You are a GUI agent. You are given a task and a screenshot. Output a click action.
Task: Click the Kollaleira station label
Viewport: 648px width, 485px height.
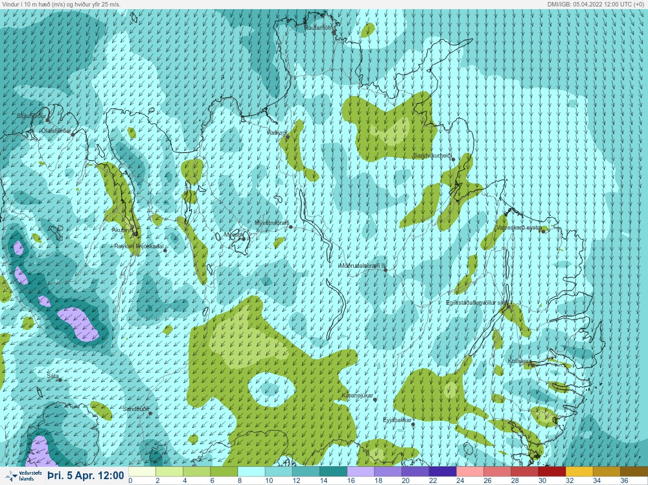(520, 361)
